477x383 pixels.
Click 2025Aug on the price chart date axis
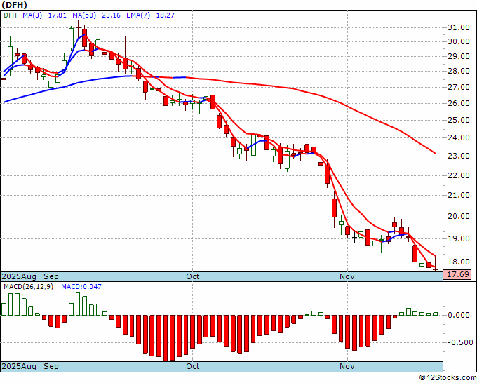(19, 276)
